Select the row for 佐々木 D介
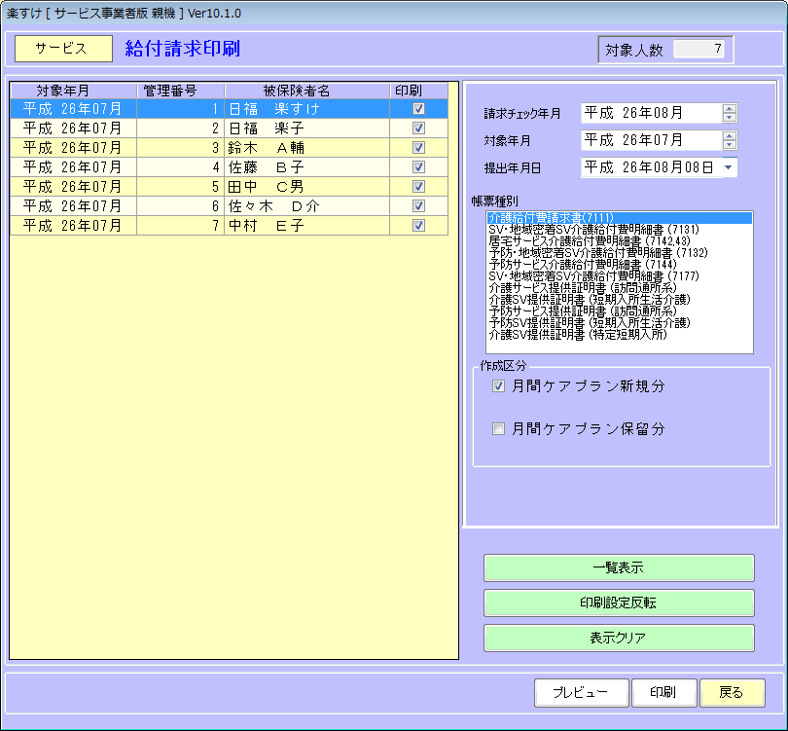 [x=230, y=206]
